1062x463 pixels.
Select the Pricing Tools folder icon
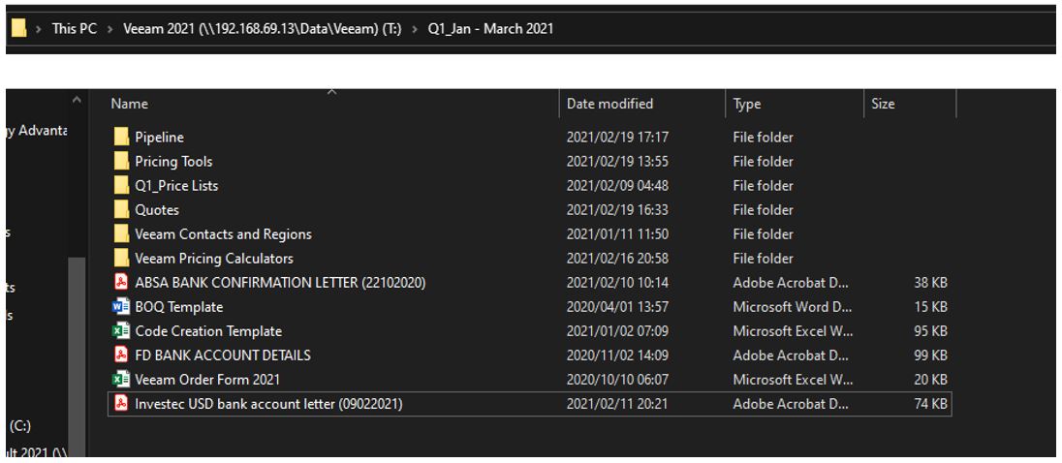(121, 162)
